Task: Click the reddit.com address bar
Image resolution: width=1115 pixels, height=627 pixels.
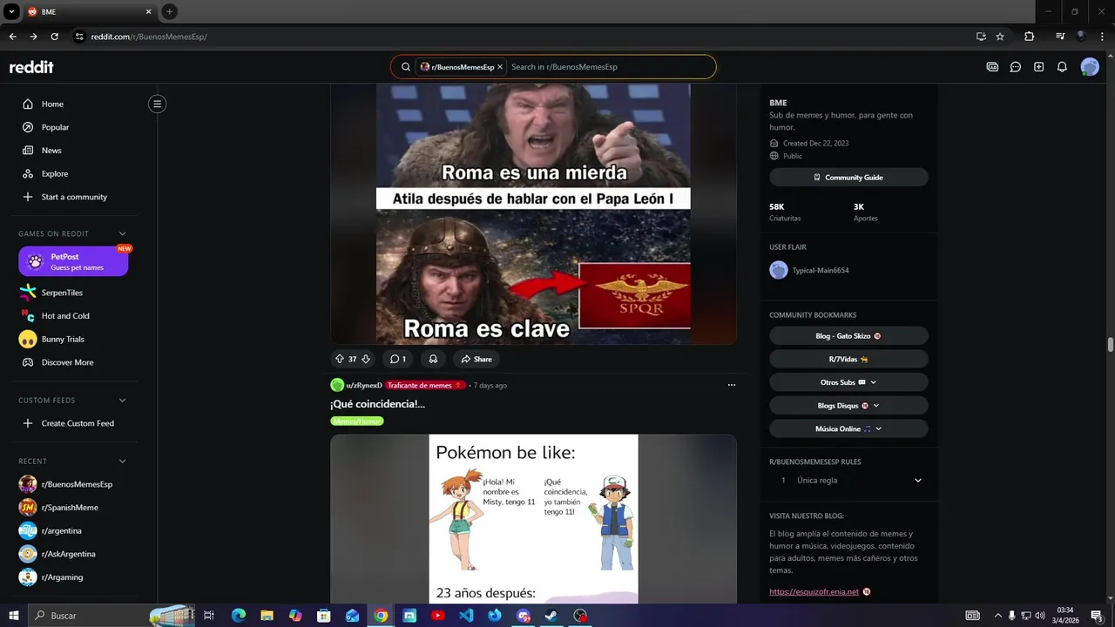Action: click(x=523, y=37)
